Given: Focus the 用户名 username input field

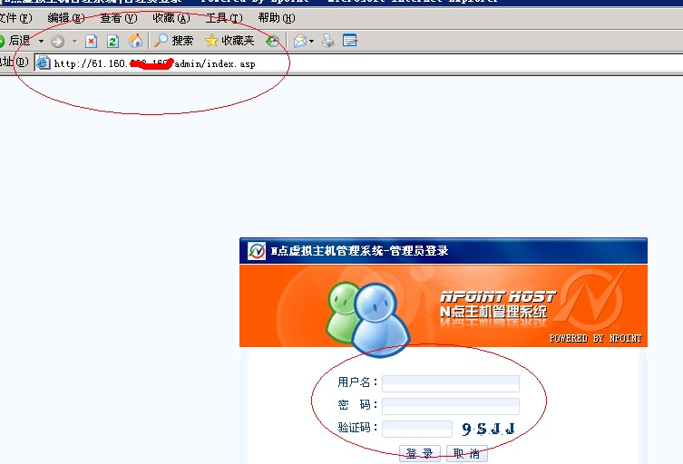Looking at the screenshot, I should (x=451, y=383).
